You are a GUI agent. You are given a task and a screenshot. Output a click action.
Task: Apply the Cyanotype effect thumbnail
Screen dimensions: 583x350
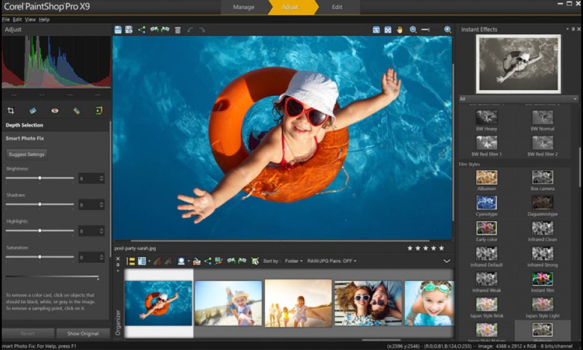click(487, 203)
